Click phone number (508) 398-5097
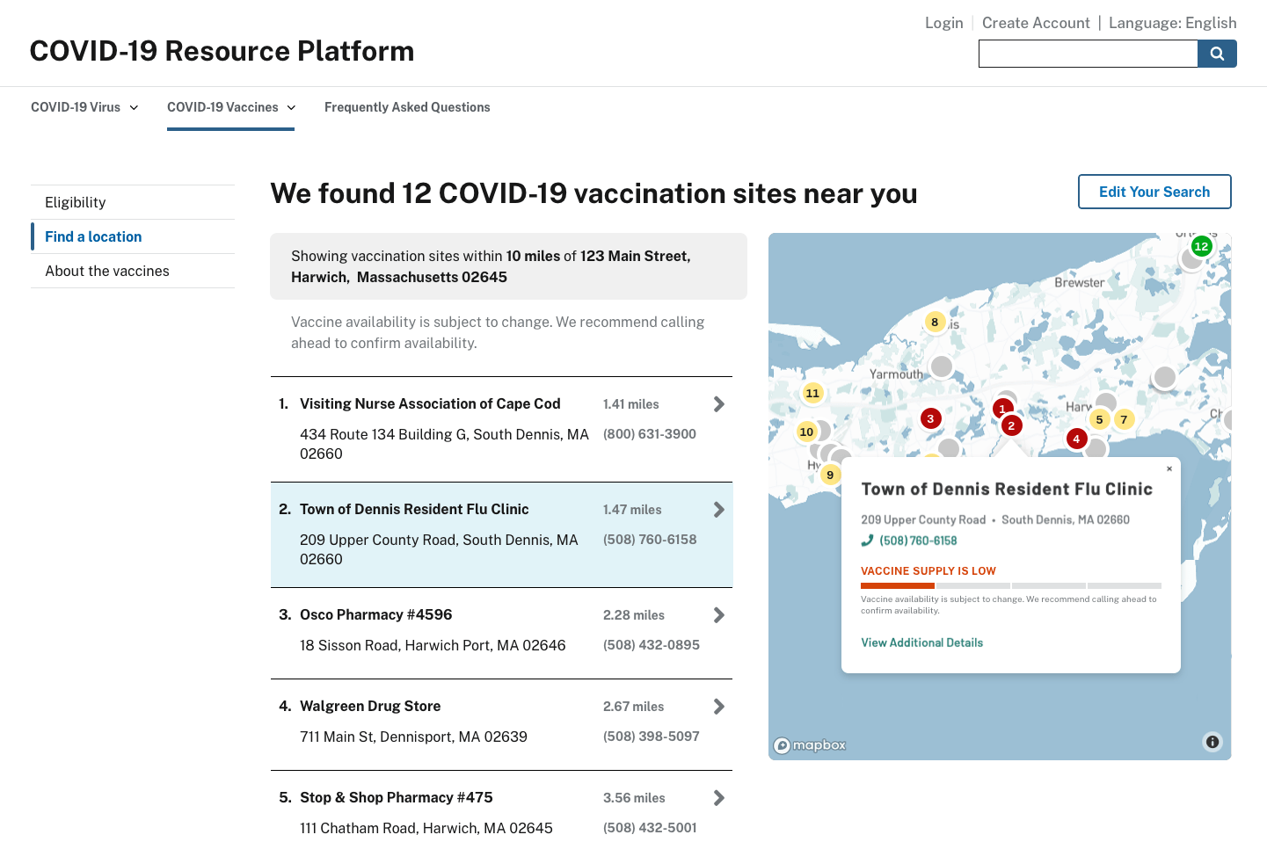This screenshot has width=1267, height=842. [x=651, y=737]
